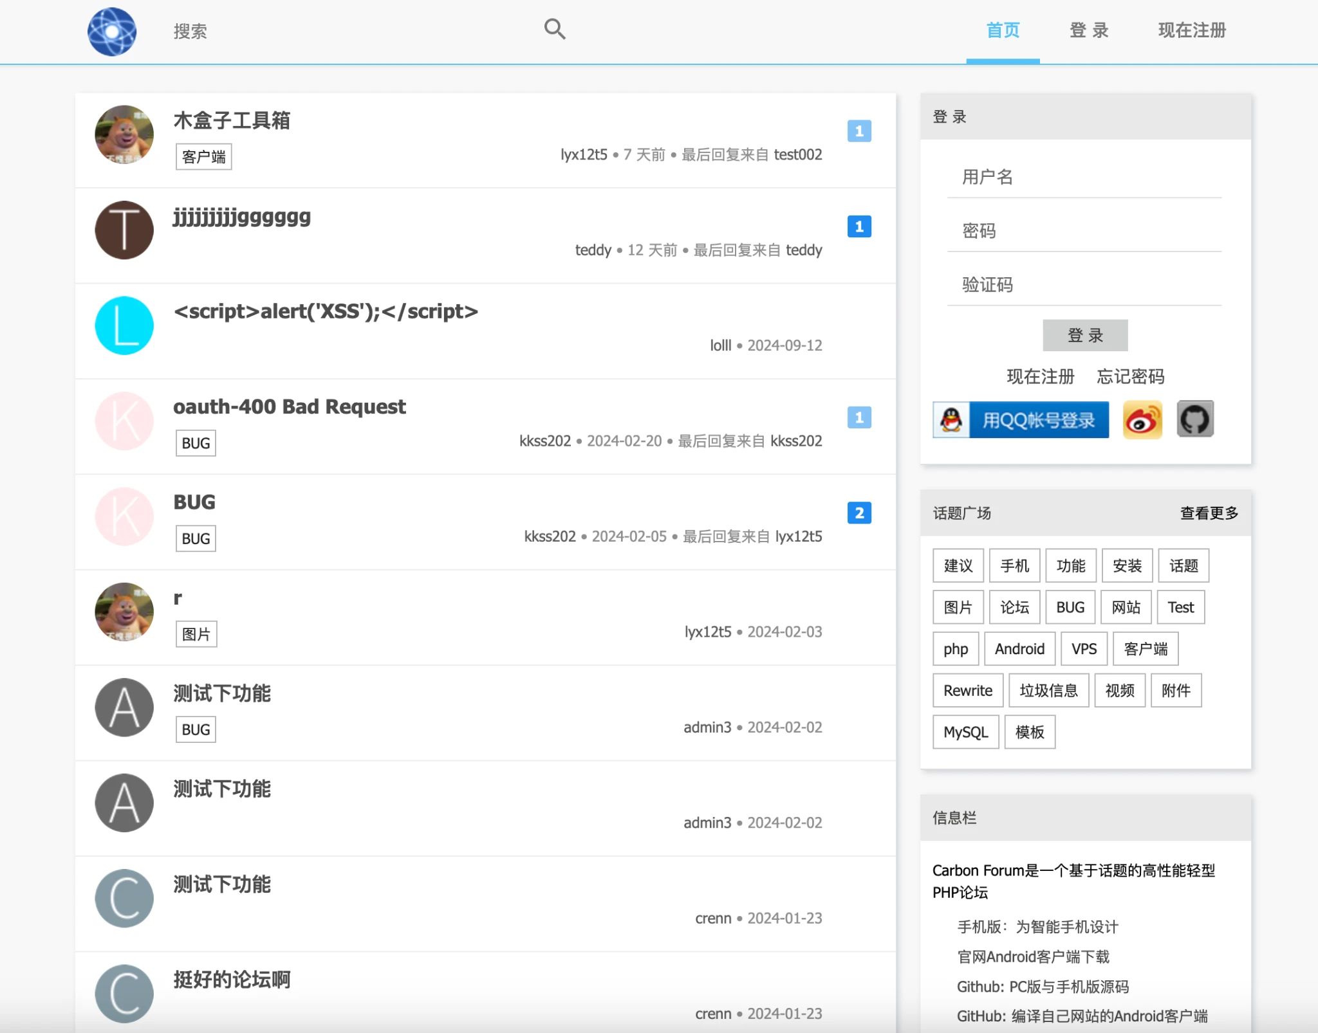Open teddy's brown T avatar
This screenshot has height=1033, width=1318.
click(x=124, y=230)
